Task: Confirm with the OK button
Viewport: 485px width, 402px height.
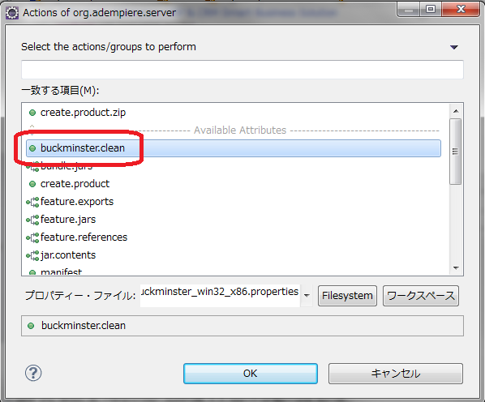Action: (x=251, y=374)
